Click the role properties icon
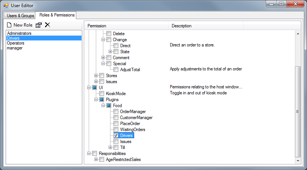307x170 pixels. pos(38,25)
